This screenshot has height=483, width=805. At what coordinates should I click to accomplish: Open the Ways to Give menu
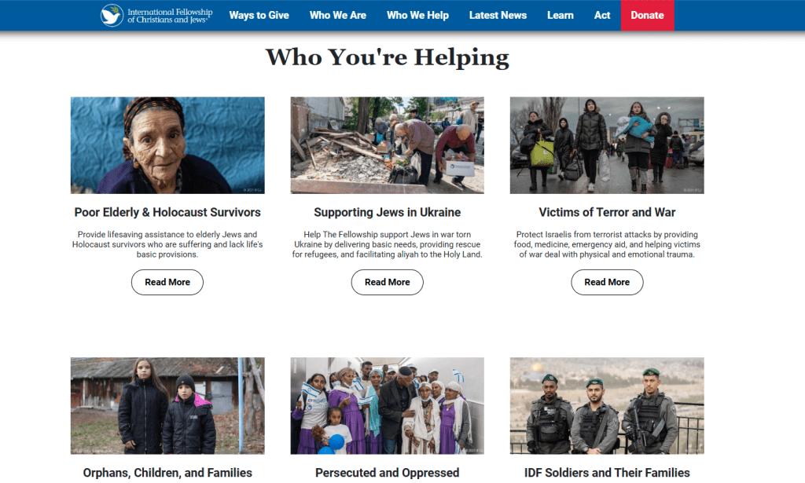click(259, 16)
